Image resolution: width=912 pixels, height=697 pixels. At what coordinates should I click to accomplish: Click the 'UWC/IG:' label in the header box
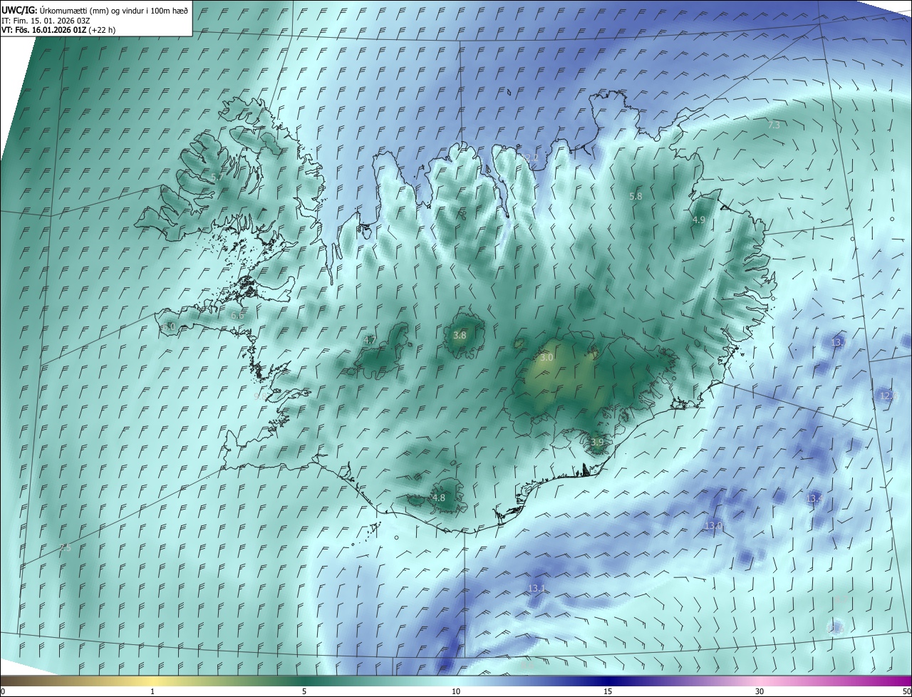click(x=19, y=10)
